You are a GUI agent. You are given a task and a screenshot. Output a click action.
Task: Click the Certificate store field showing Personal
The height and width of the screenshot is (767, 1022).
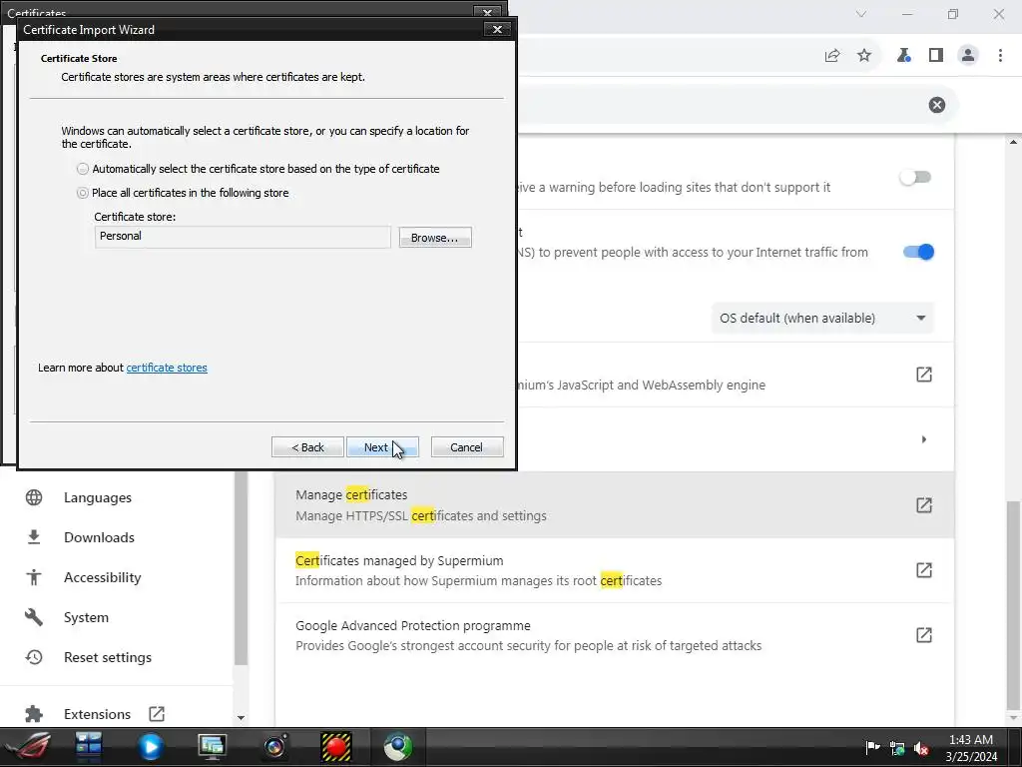(243, 237)
